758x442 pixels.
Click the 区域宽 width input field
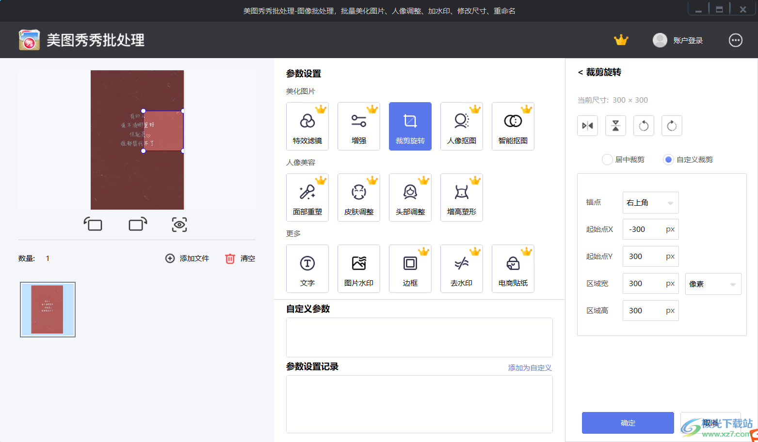(651, 283)
